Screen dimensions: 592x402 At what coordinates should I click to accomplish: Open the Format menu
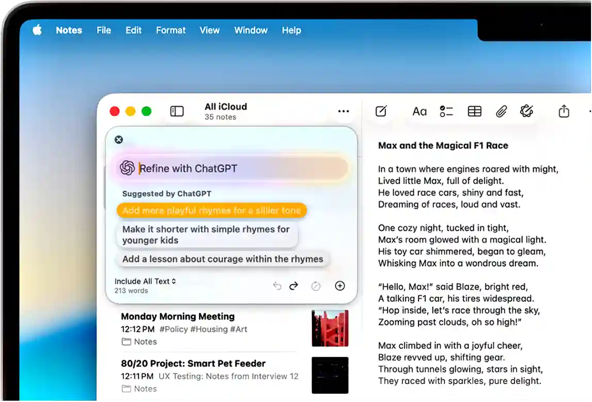tap(170, 30)
